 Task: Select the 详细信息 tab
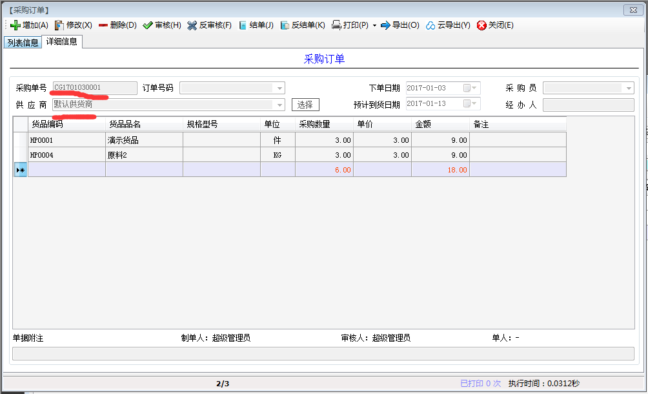coord(62,42)
